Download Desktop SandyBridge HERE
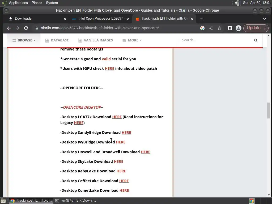 pos(126,133)
